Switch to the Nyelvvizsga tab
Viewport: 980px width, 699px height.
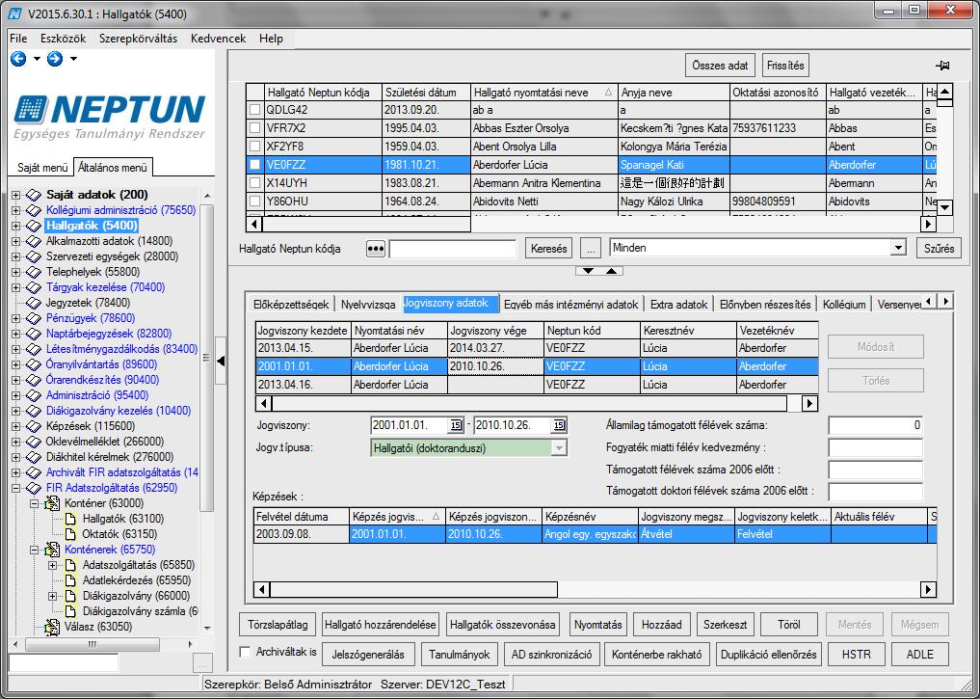pyautogui.click(x=367, y=305)
